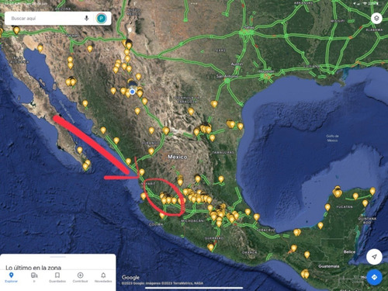Open the Guardados saved places tab
The image size is (388, 291).
pyautogui.click(x=57, y=277)
